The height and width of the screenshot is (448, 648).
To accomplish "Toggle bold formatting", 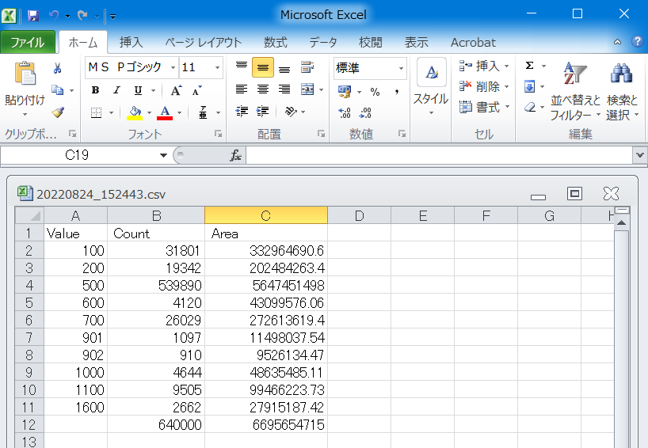I will pyautogui.click(x=96, y=90).
